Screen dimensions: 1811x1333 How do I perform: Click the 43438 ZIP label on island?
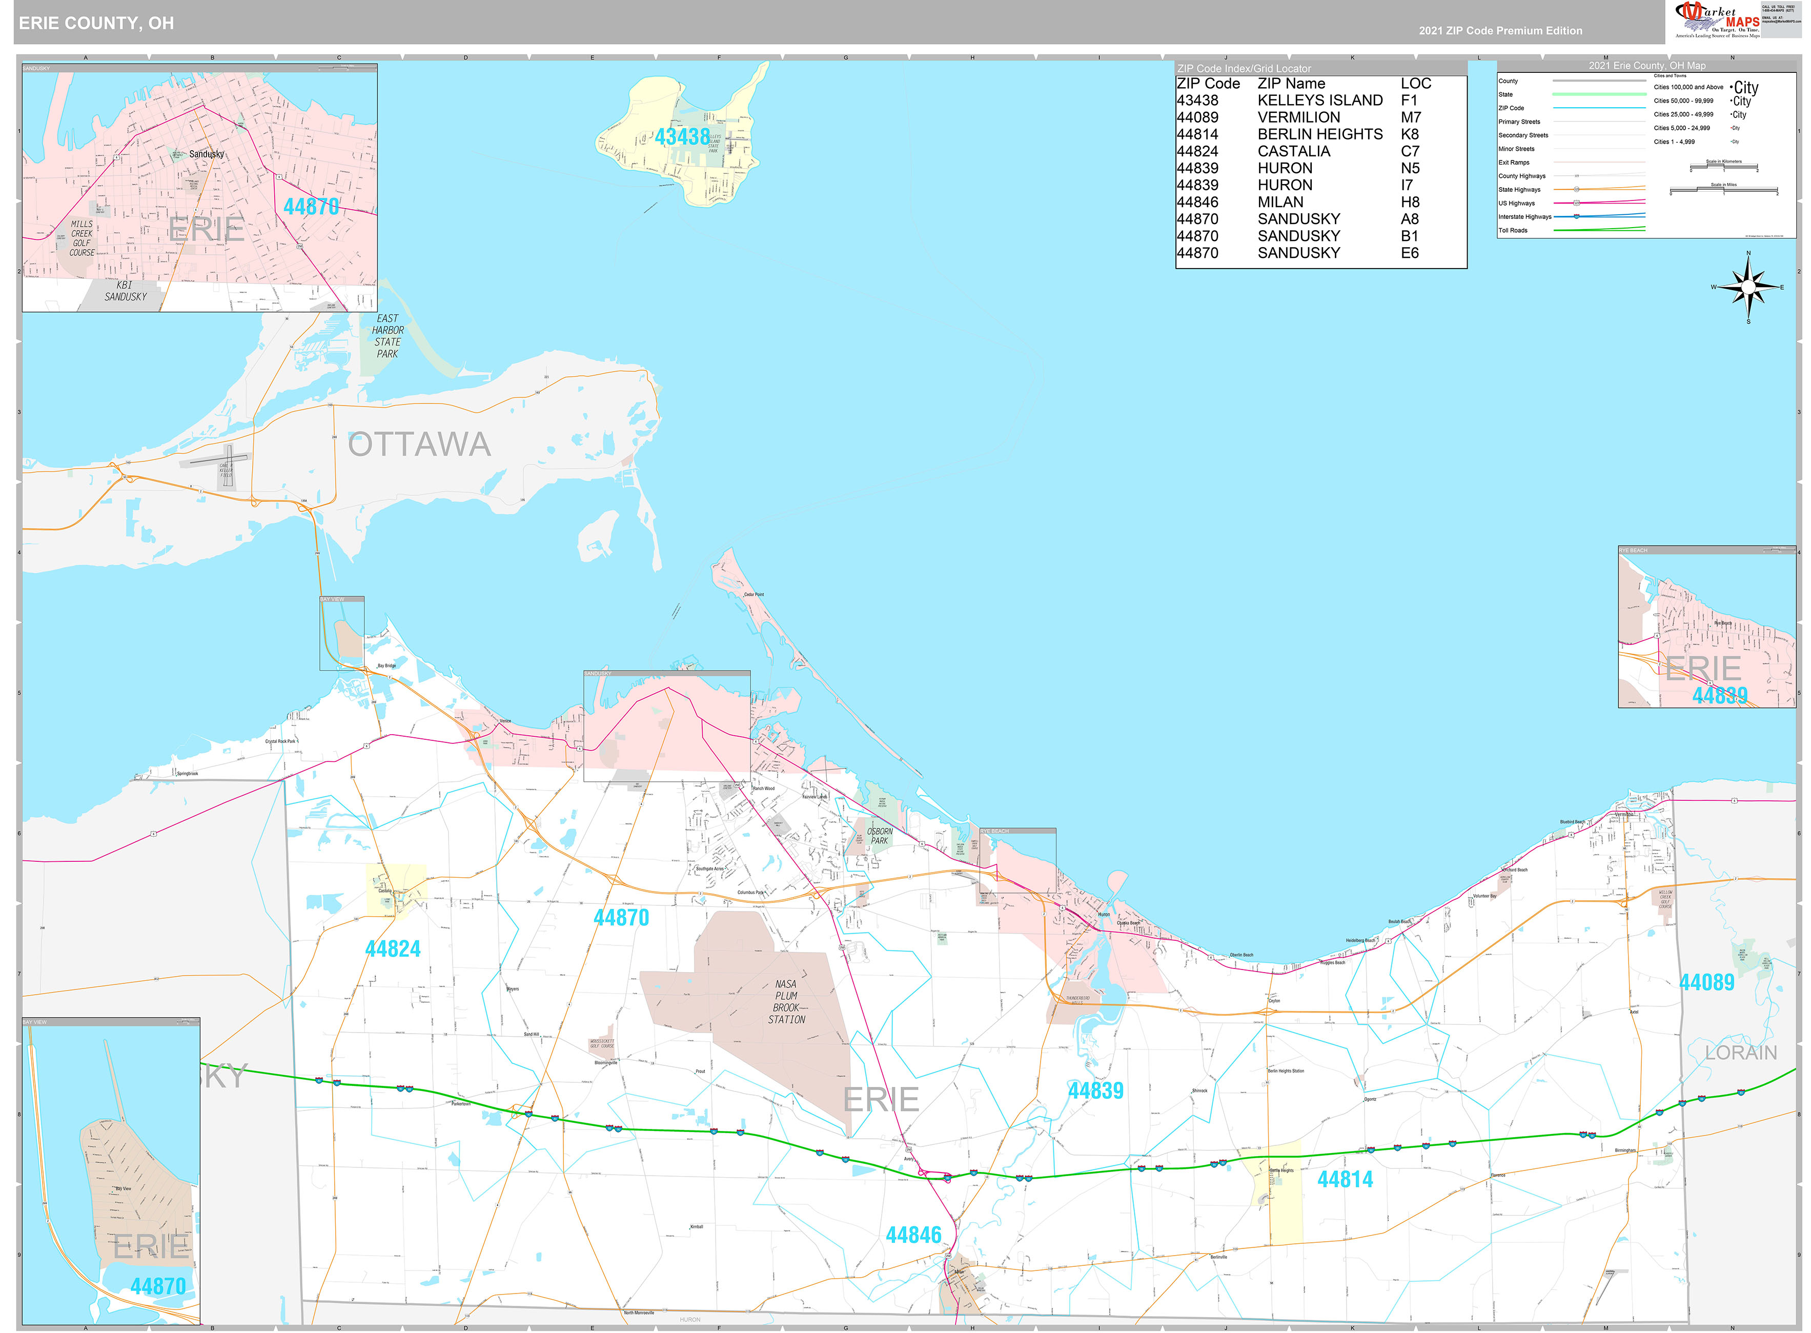tap(682, 137)
